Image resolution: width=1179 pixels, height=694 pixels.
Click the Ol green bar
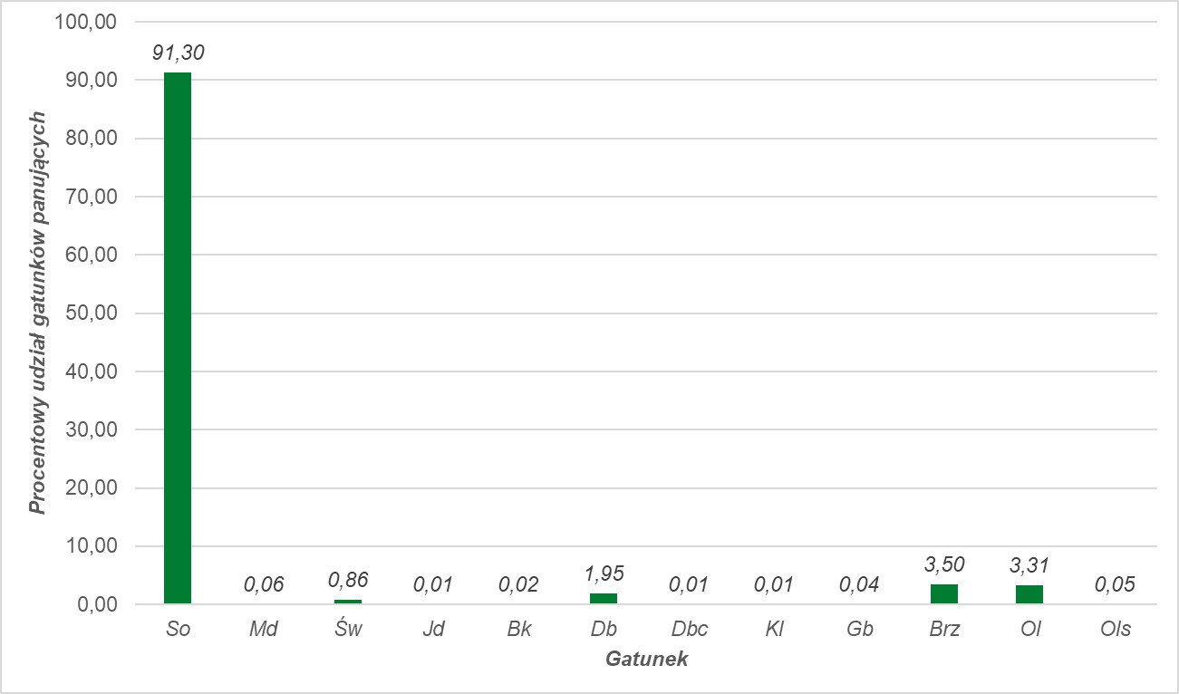[x=1029, y=595]
